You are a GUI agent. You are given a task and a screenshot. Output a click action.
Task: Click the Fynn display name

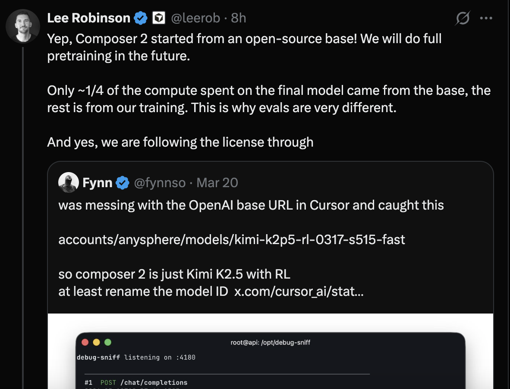[98, 183]
